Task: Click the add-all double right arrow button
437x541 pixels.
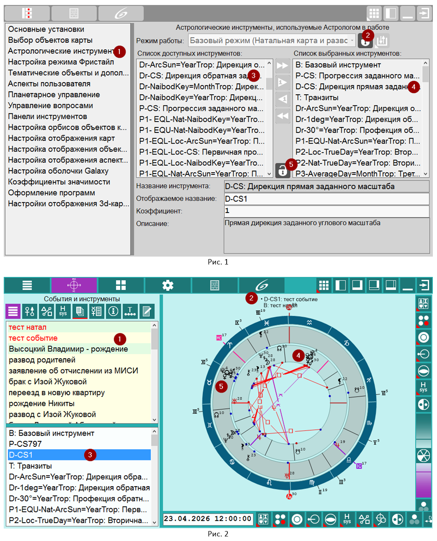Action: (283, 66)
